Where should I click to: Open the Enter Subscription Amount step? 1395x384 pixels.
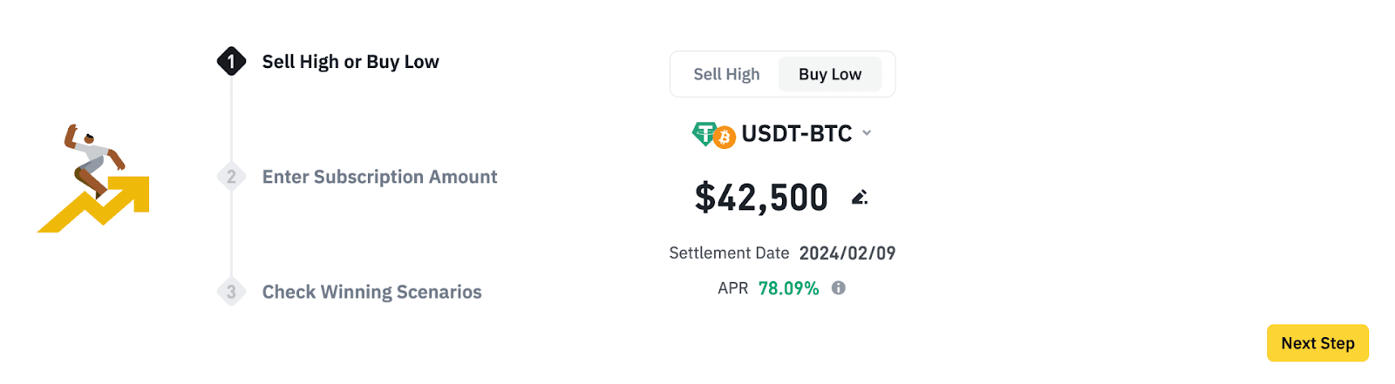click(379, 177)
